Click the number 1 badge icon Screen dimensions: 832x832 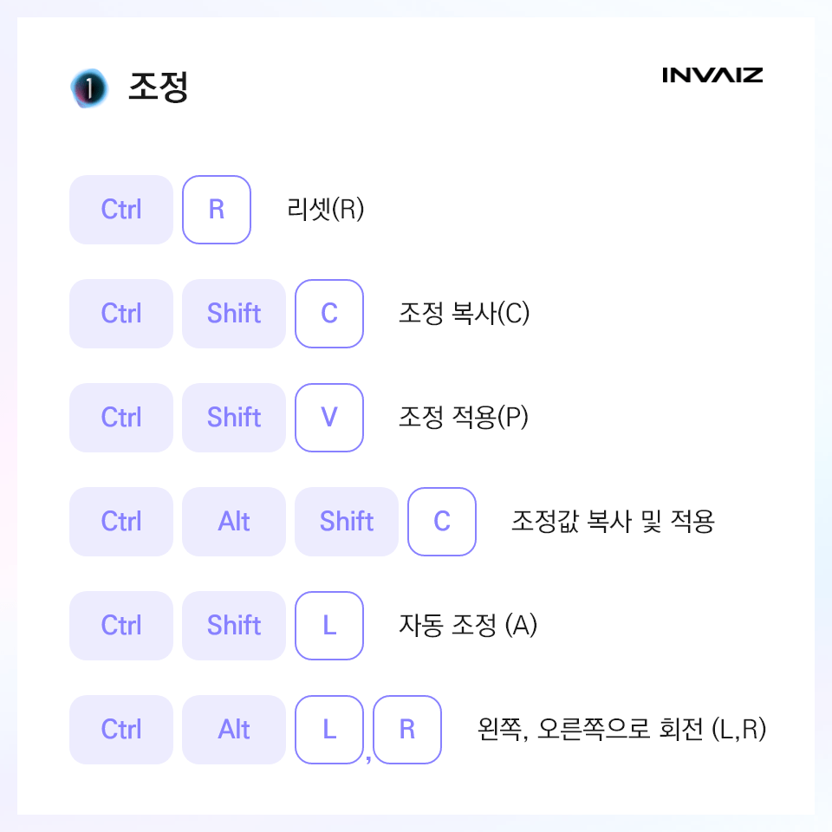tap(89, 88)
